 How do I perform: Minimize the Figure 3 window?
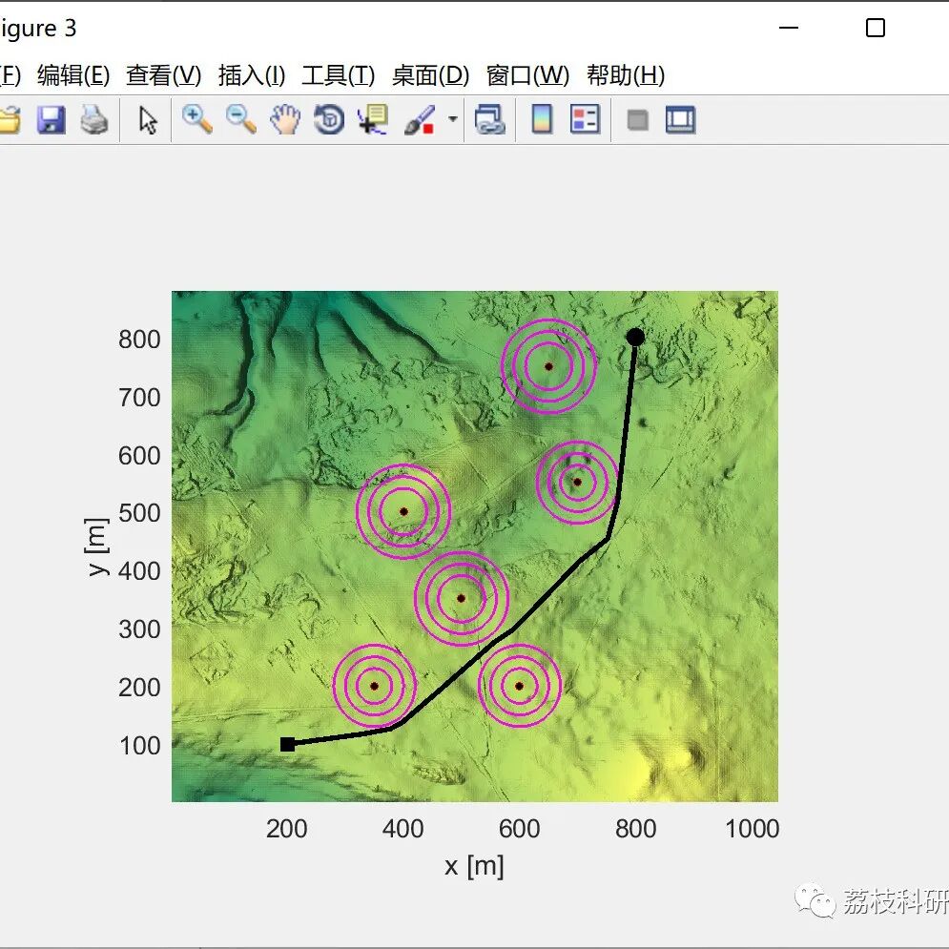[788, 28]
